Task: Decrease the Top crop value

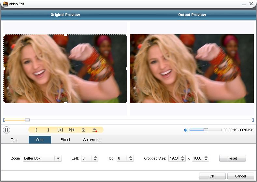Action: coord(131,160)
